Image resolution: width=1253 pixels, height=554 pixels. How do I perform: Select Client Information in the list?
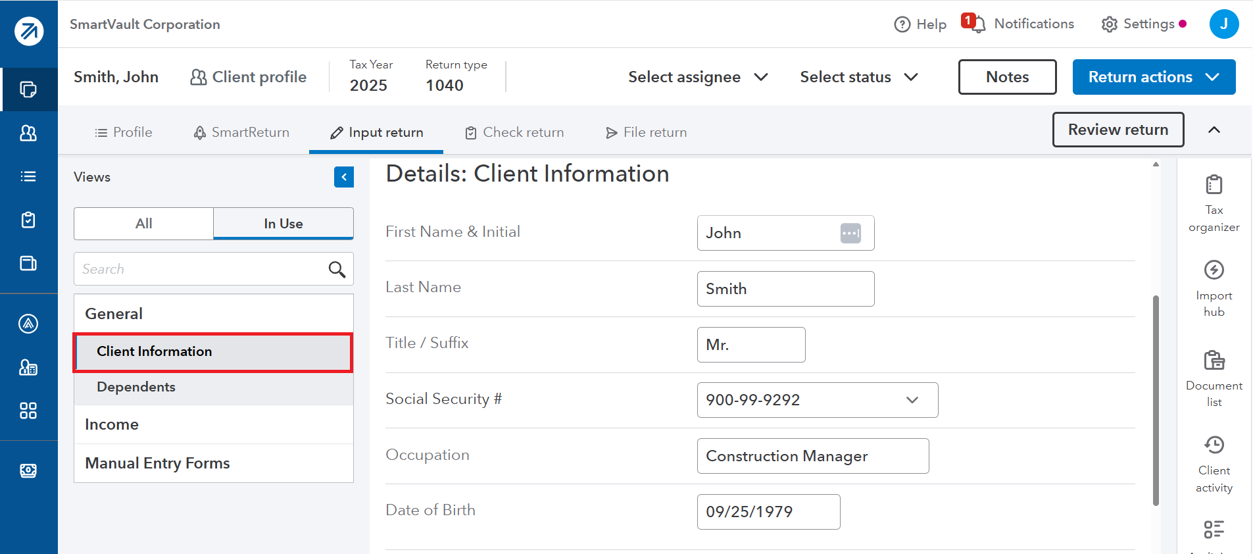(x=214, y=352)
